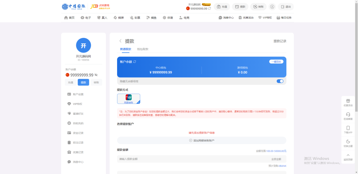Open 消息中心 in top navigation
This screenshot has height=174, width=358.
(226, 17)
